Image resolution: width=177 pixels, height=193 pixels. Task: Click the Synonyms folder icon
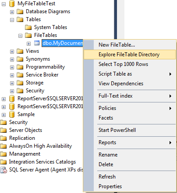20,59
